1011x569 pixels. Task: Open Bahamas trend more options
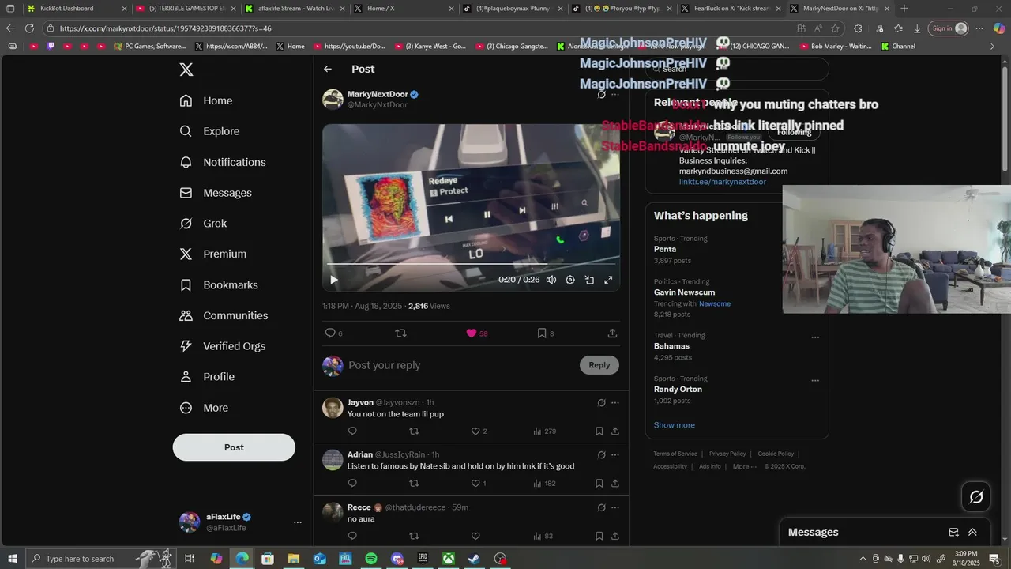(815, 337)
